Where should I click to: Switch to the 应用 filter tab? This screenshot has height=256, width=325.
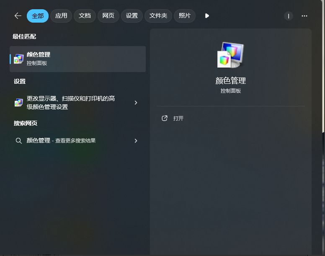[61, 16]
